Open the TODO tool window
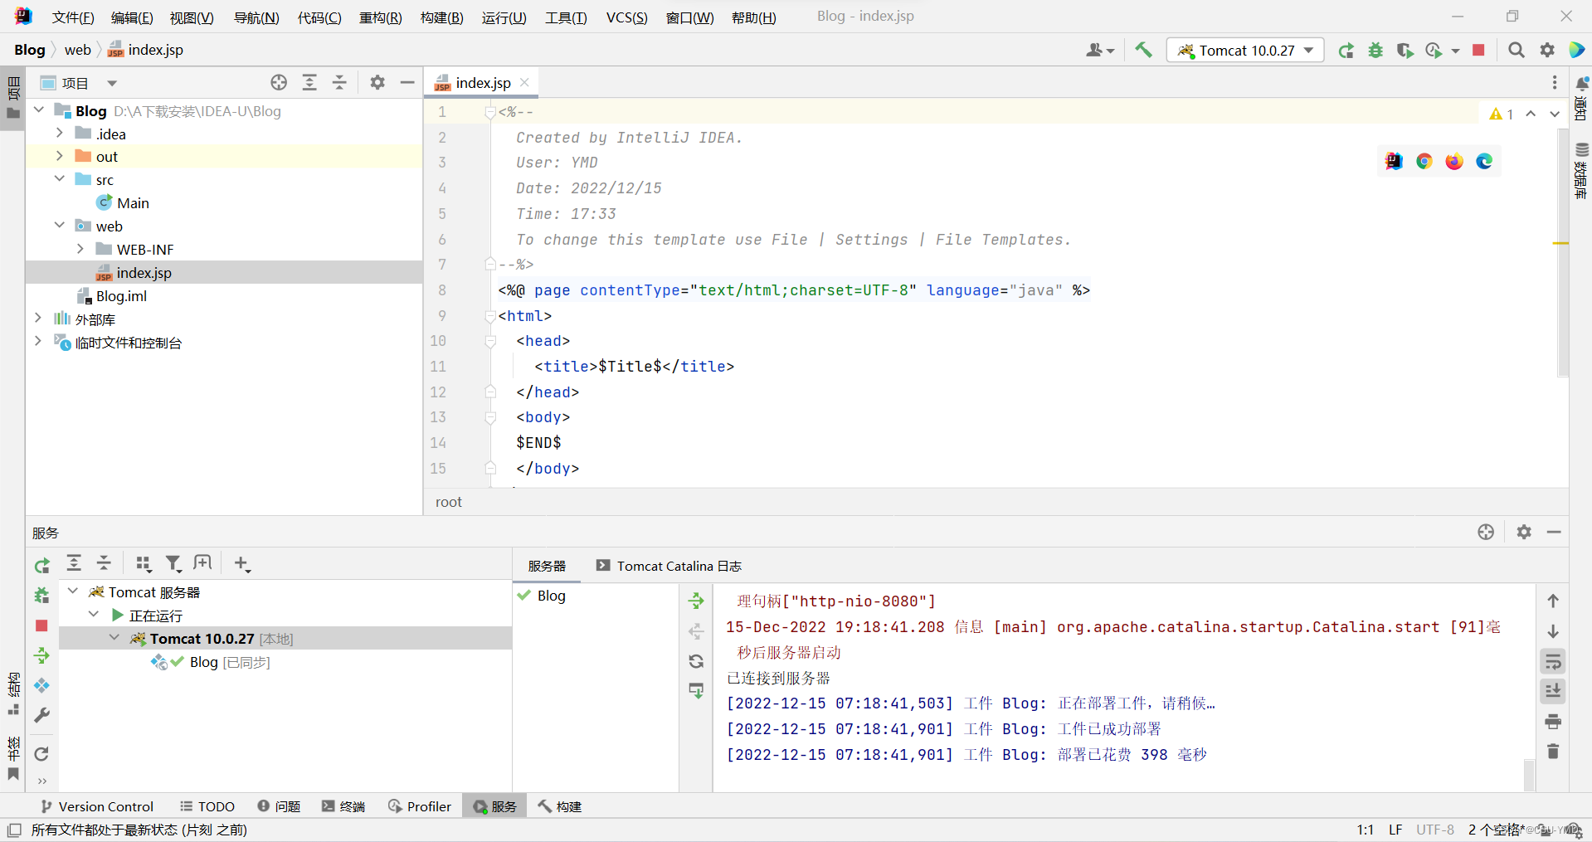 [207, 806]
